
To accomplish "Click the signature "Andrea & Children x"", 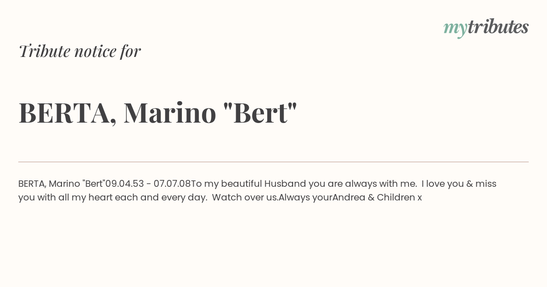I will (377, 198).
